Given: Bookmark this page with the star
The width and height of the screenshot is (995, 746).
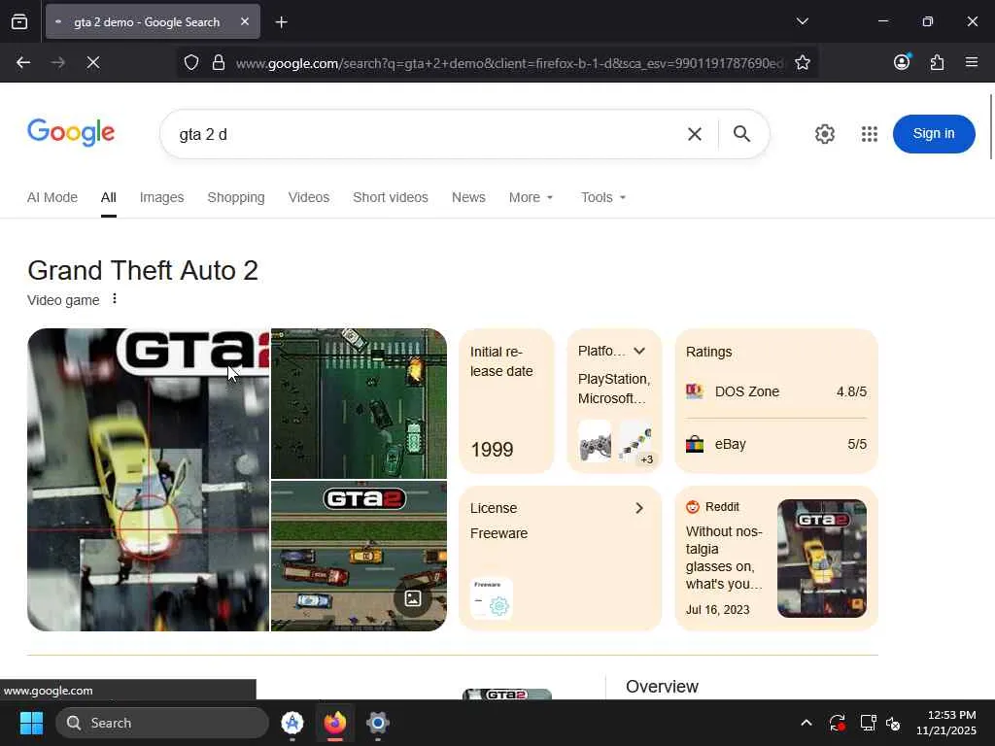Looking at the screenshot, I should pyautogui.click(x=802, y=62).
